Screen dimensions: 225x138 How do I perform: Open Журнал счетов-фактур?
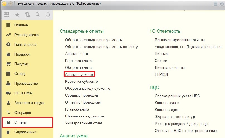pos(175,117)
